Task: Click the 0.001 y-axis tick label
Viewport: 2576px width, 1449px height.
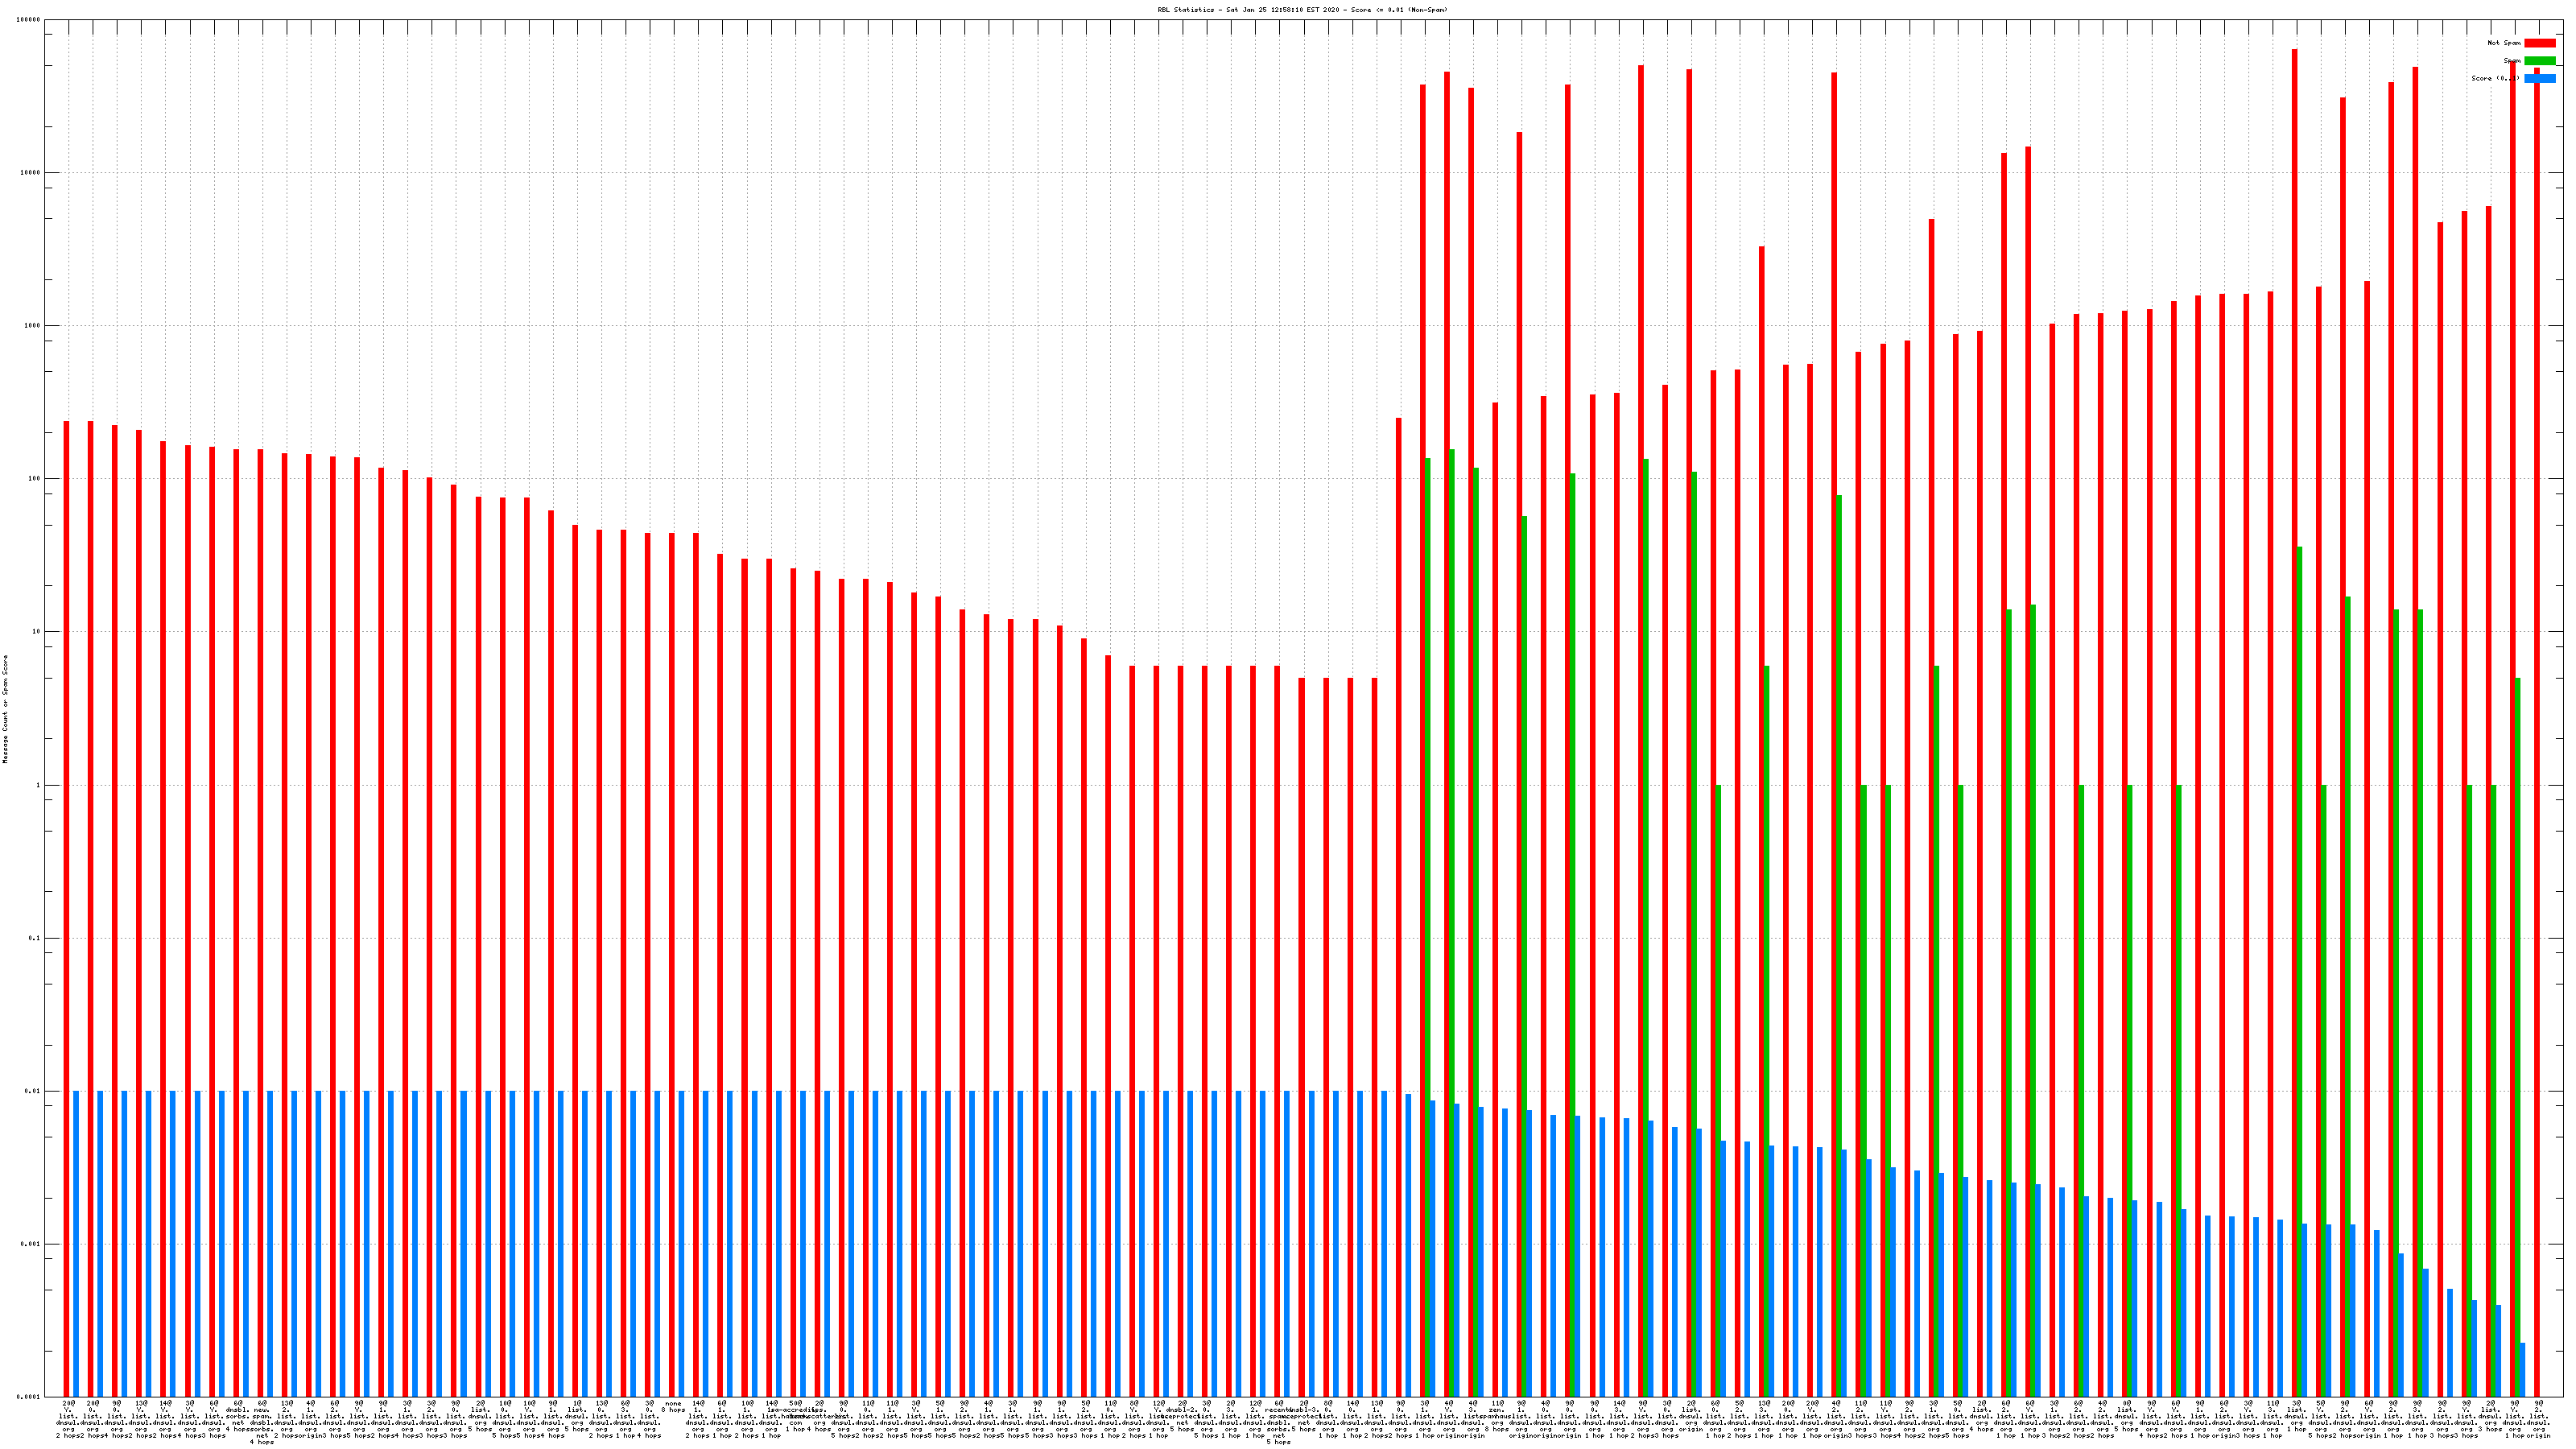Action: (x=30, y=1244)
